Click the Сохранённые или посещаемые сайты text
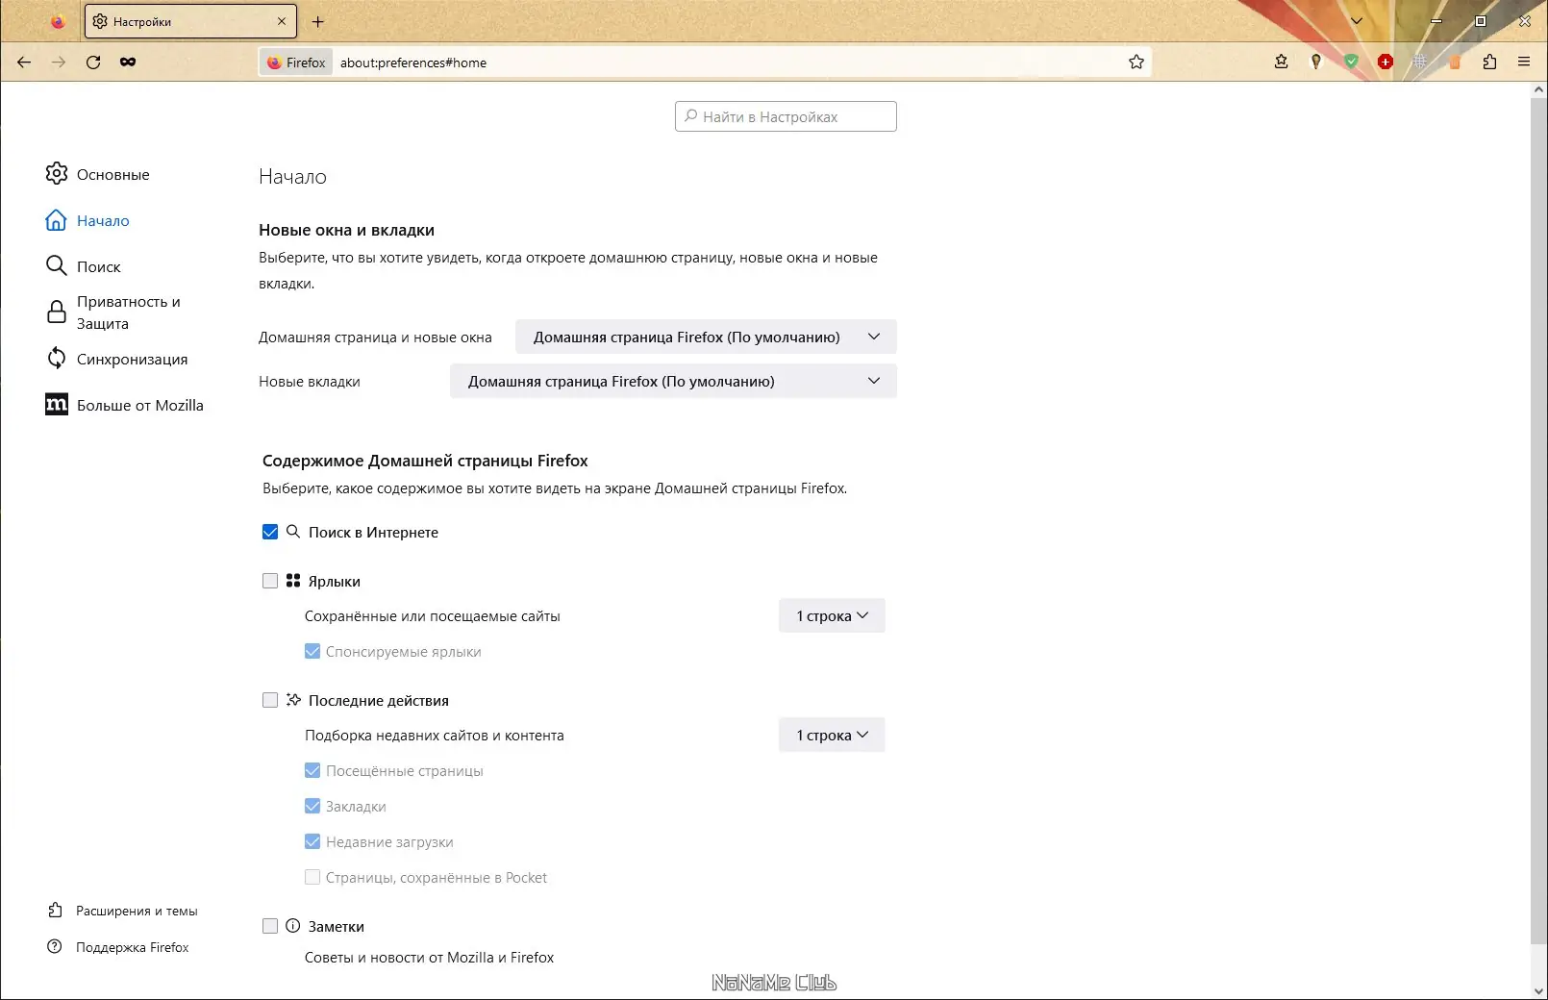The image size is (1548, 1000). pyautogui.click(x=432, y=616)
